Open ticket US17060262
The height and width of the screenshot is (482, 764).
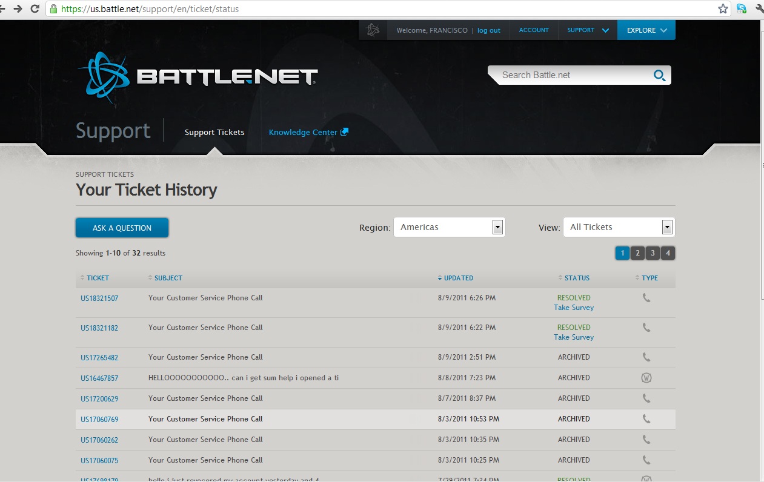pos(99,440)
